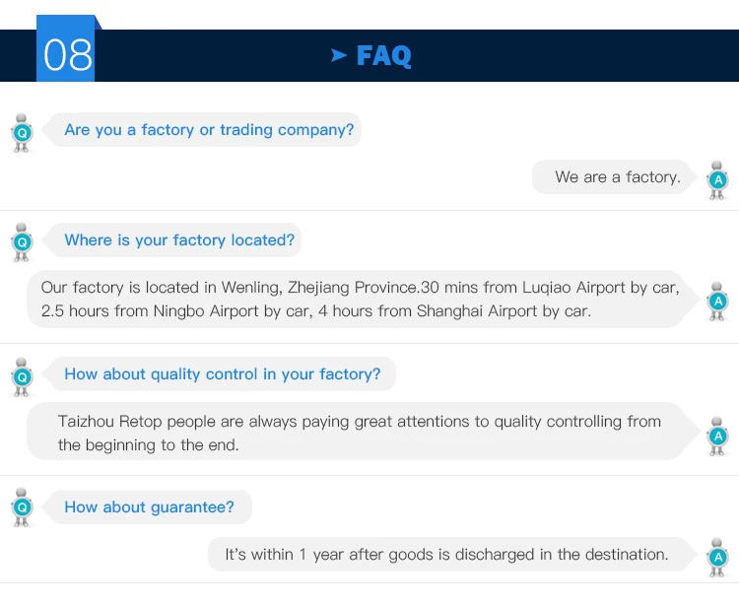Click the FAQ heading text
The image size is (739, 605).
click(383, 56)
